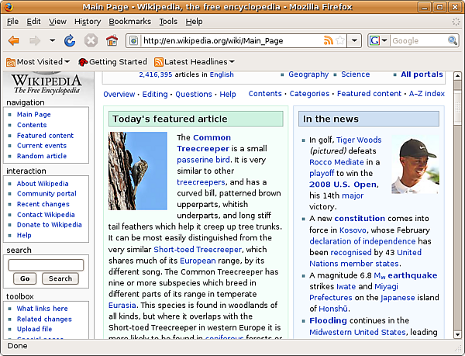Screen dimensions: 465x356
Task: Expand the address bar URL dropdown
Action: pos(354,40)
